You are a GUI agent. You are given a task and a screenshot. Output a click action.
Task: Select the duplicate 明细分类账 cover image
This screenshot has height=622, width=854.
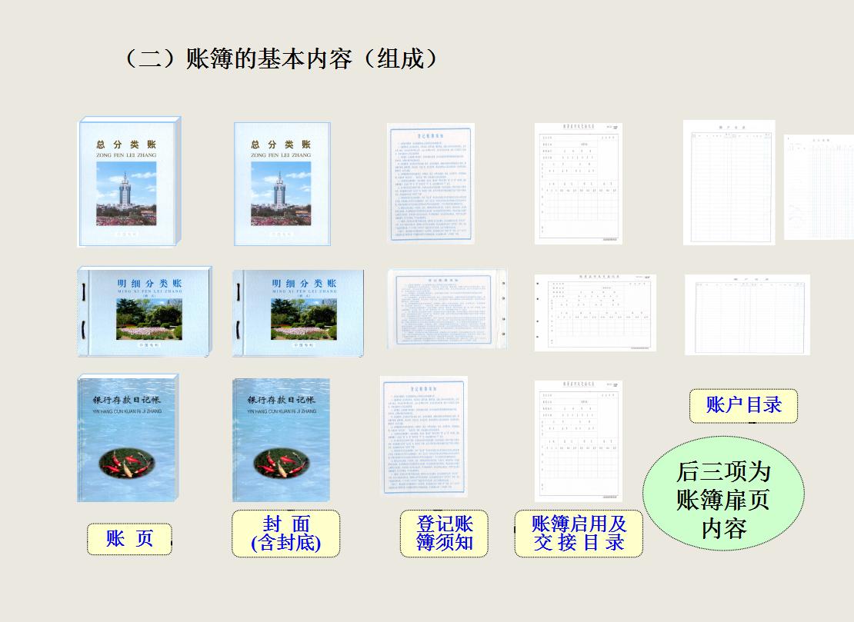pyautogui.click(x=299, y=311)
